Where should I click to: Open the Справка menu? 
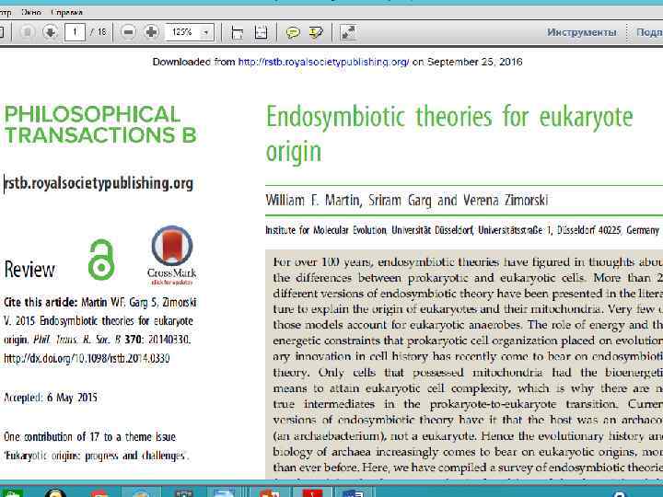66,12
